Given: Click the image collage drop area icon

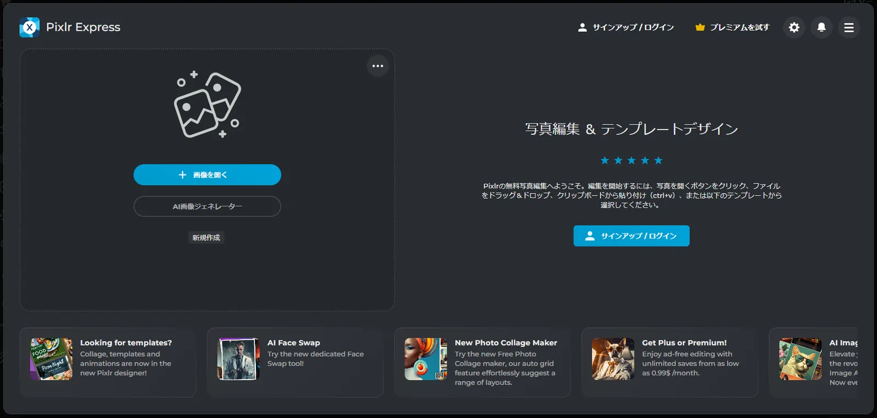Looking at the screenshot, I should tap(207, 104).
